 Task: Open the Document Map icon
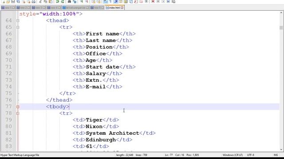[x=126, y=2]
